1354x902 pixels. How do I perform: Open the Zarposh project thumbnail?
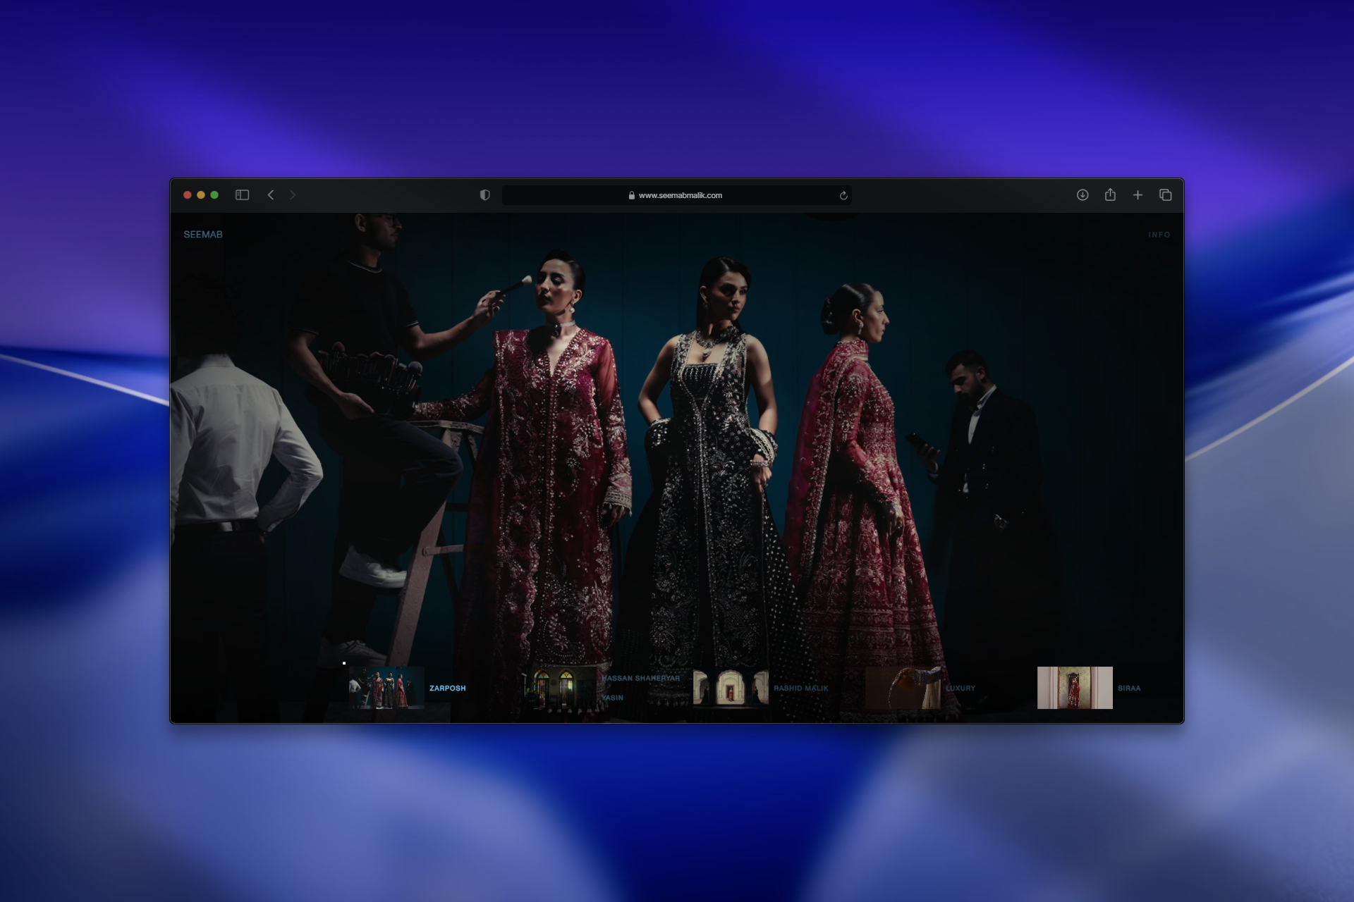pos(386,688)
